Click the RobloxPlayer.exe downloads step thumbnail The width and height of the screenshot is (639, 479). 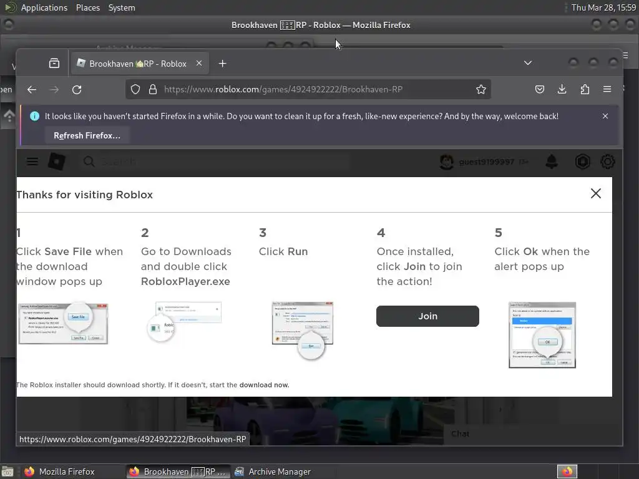(x=185, y=322)
